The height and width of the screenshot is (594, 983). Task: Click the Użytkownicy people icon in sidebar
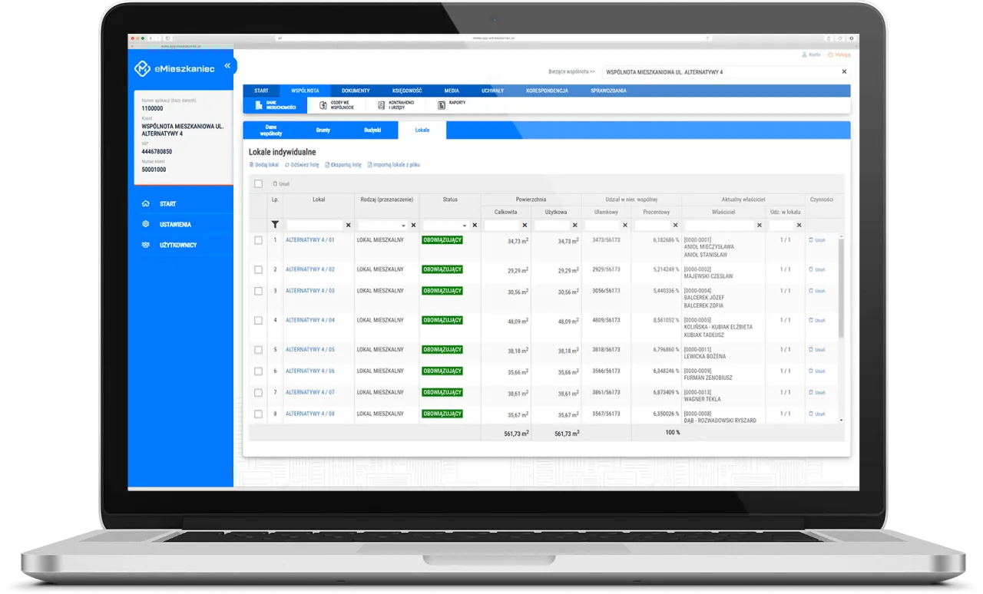pos(146,245)
